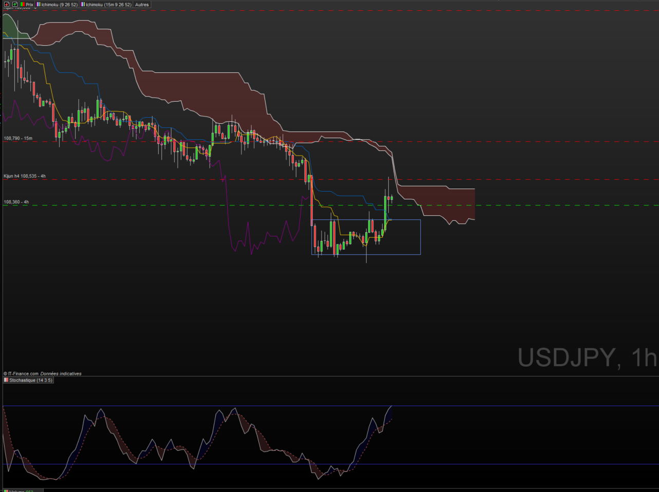Click the Stochastique indicator color icon
The height and width of the screenshot is (492, 659).
[x=6, y=381]
